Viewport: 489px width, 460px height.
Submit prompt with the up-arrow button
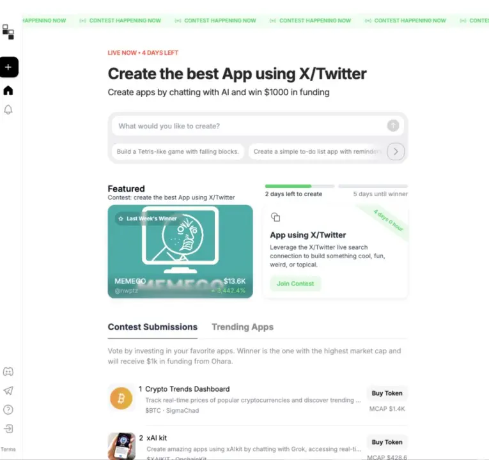pos(393,126)
